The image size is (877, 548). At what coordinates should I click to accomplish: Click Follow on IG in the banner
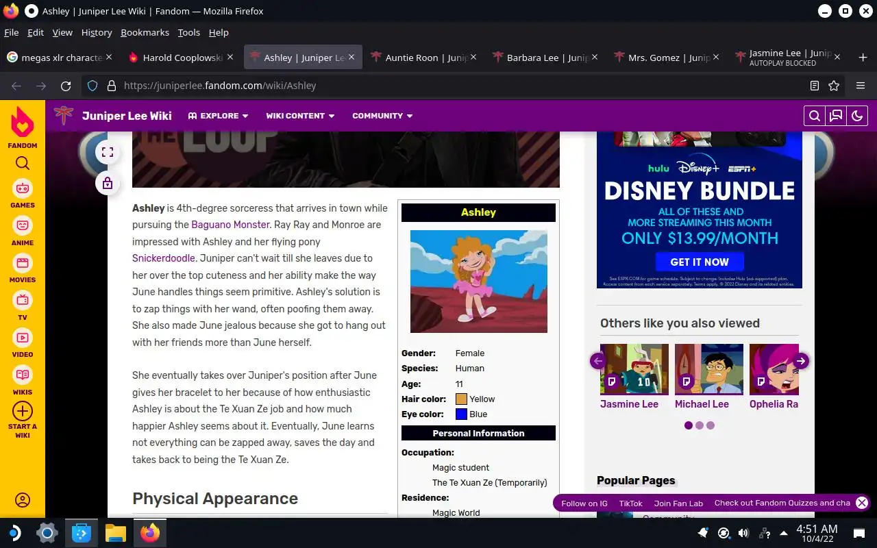584,503
